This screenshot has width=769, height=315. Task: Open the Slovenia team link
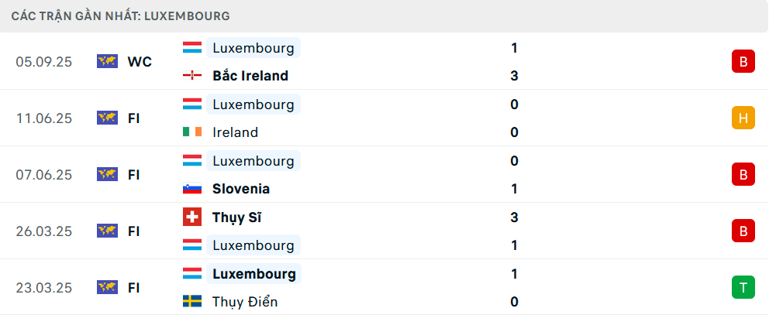(240, 189)
